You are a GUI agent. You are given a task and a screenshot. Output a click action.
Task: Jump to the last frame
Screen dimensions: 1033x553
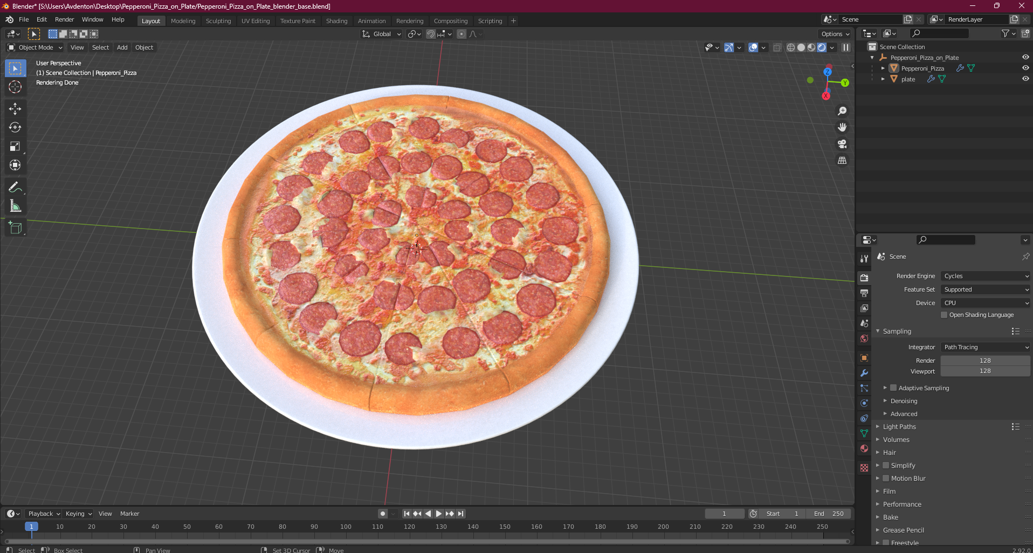pos(460,514)
